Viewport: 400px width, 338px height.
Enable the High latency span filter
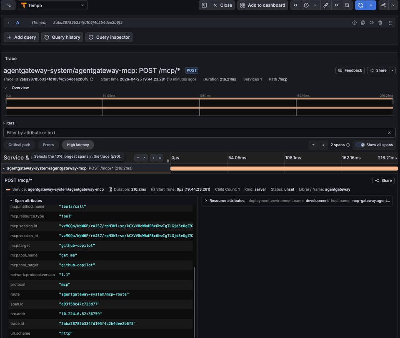click(x=77, y=144)
